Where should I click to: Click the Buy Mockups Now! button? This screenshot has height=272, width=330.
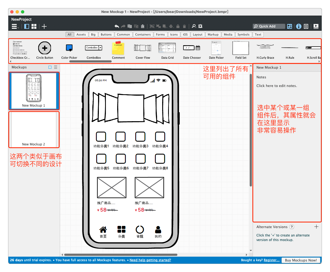coord(301,260)
